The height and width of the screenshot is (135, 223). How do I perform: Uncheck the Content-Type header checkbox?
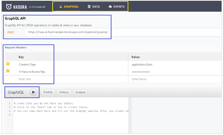[8, 63]
